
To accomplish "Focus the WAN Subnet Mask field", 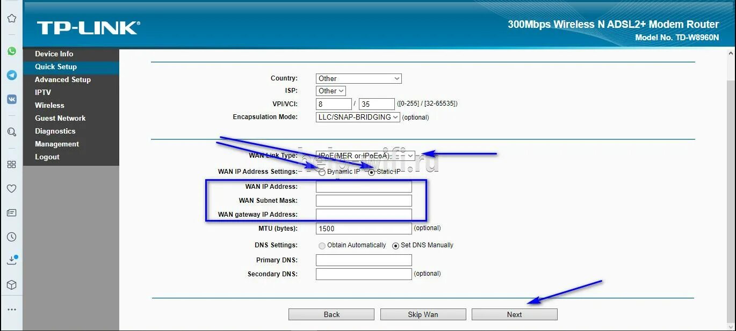I will pyautogui.click(x=364, y=201).
